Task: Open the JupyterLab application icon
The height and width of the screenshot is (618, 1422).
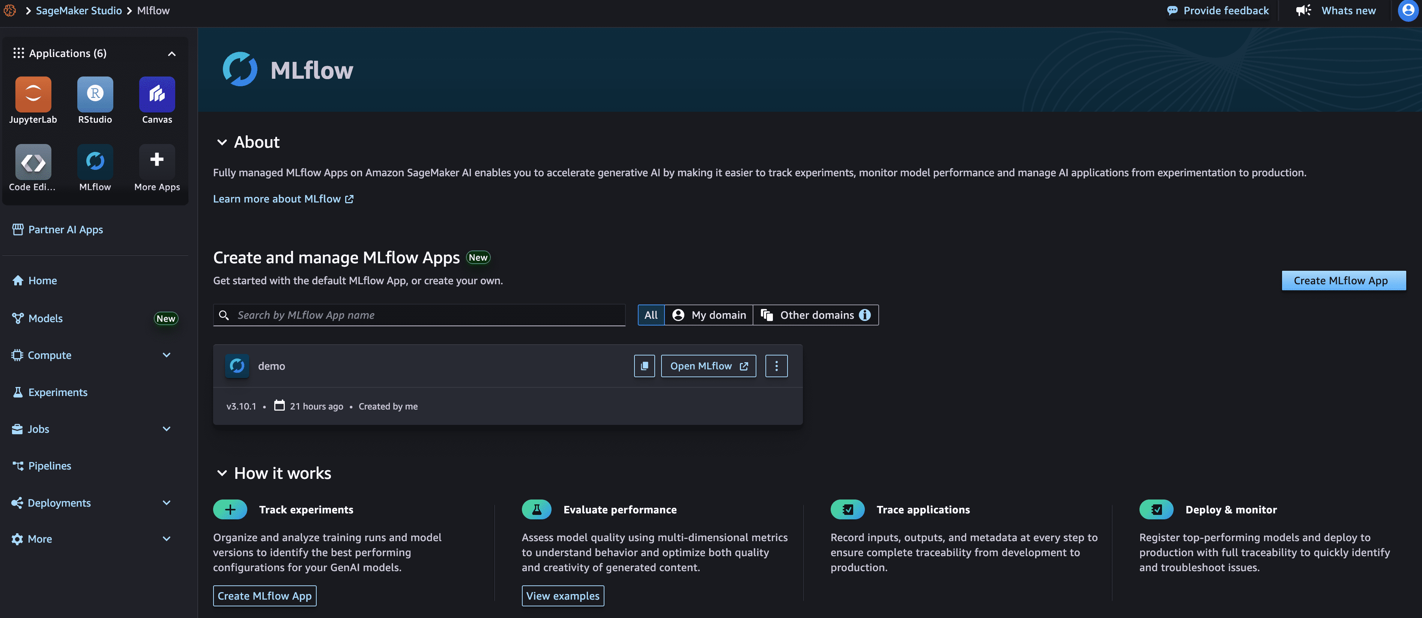Action: pos(33,94)
